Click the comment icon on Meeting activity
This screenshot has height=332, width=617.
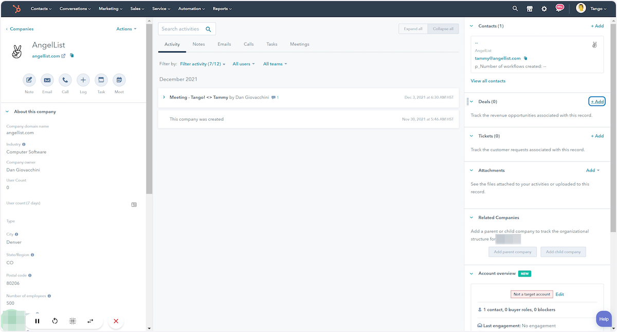pos(274,97)
